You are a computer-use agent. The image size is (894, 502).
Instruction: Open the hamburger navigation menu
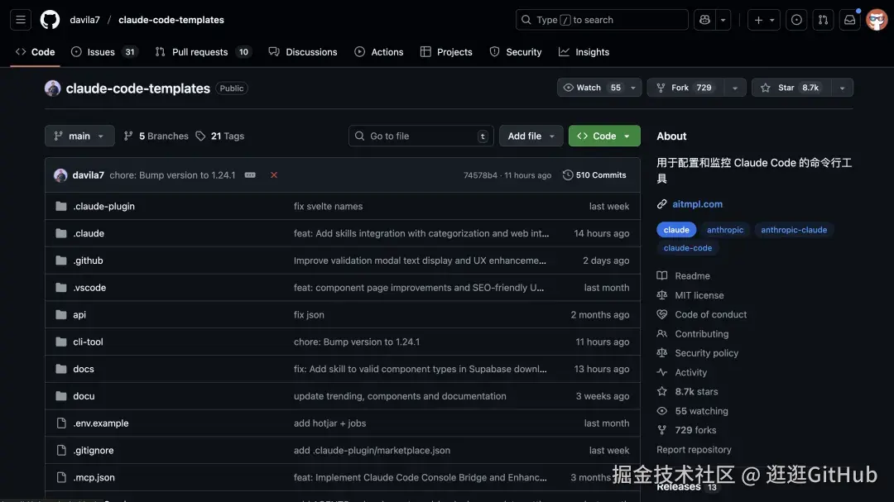[21, 20]
